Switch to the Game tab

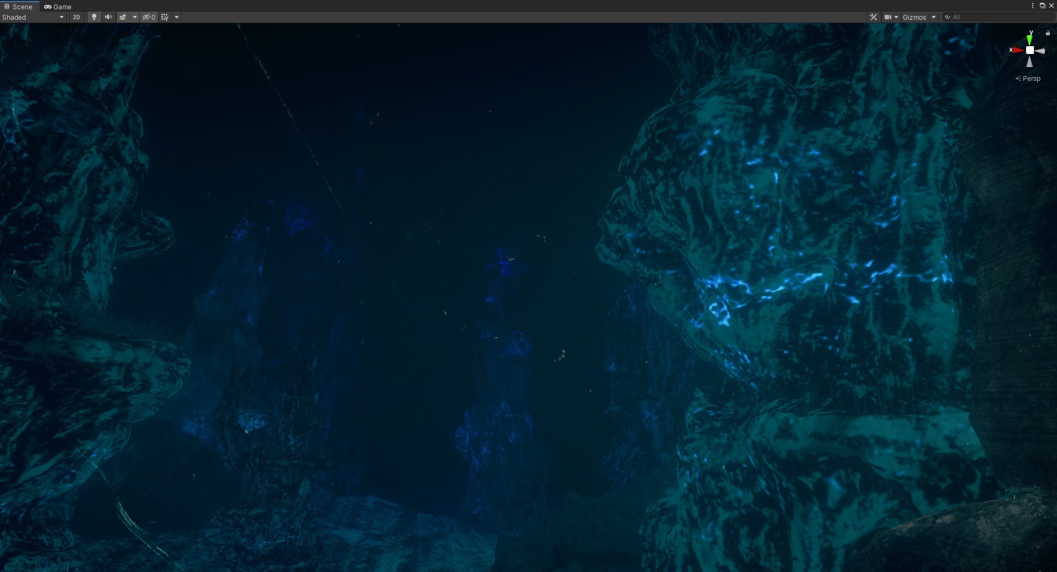pos(58,7)
